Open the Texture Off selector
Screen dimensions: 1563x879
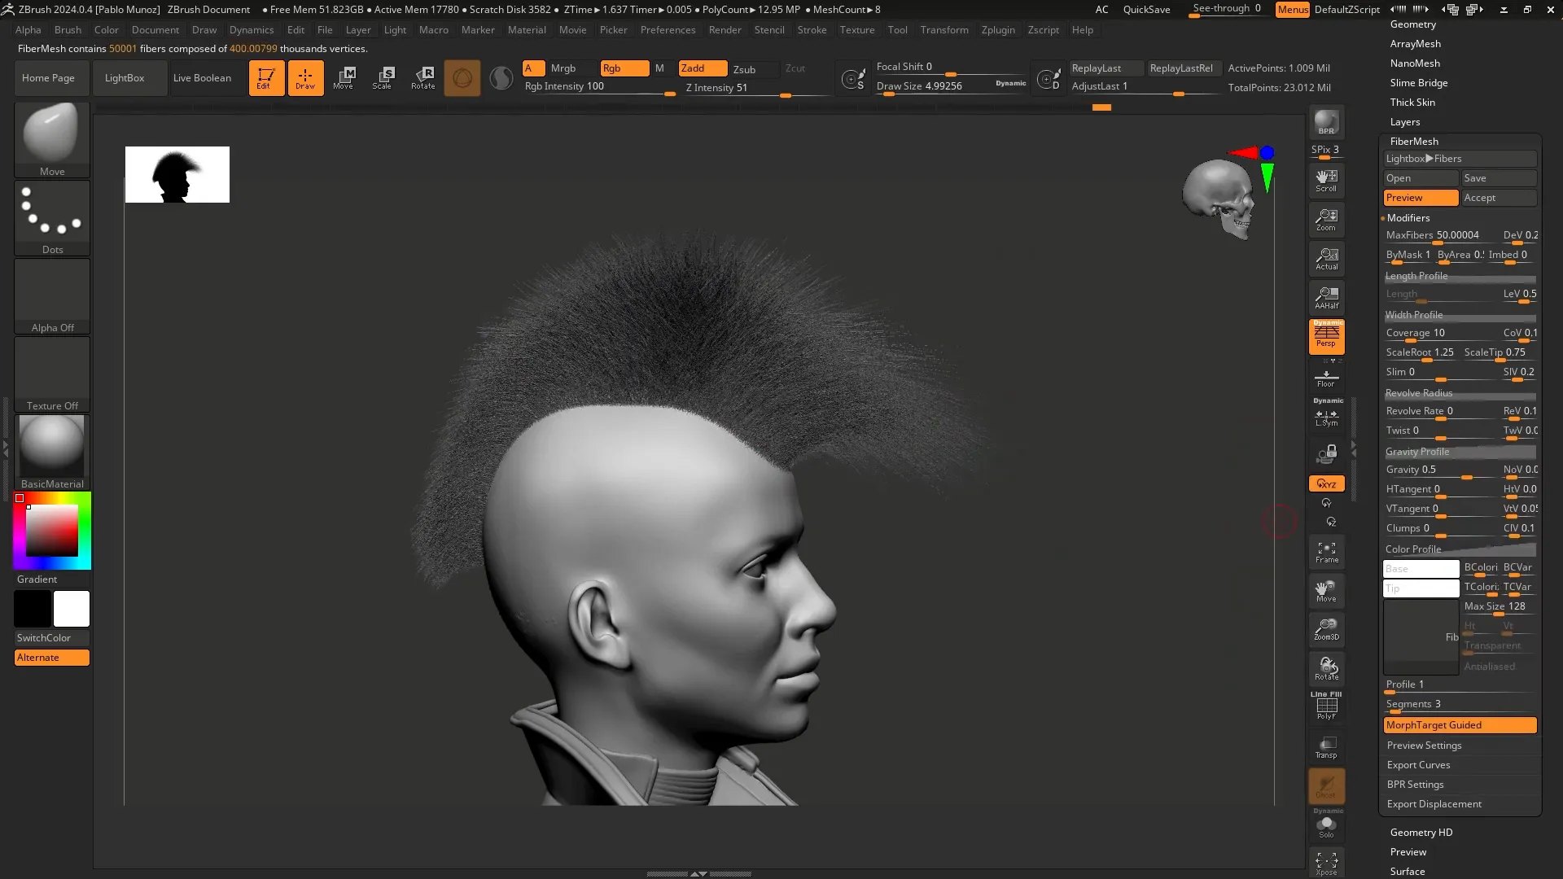52,374
